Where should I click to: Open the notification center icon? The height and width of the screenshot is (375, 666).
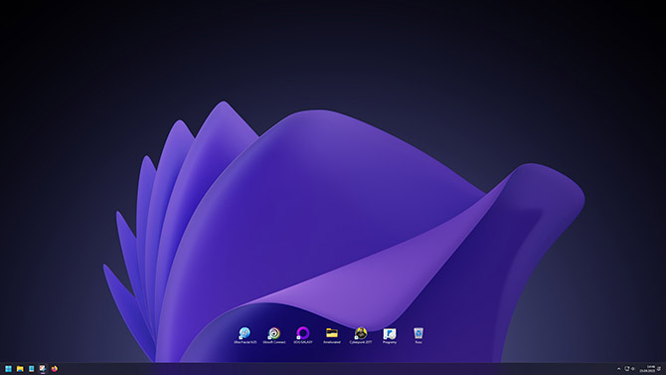[659, 369]
